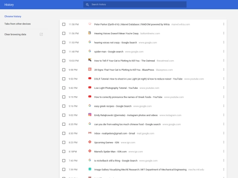Check the hearing voices not crazy search entry
Image resolution: width=238 pixels, height=178 pixels.
pos(64,43)
